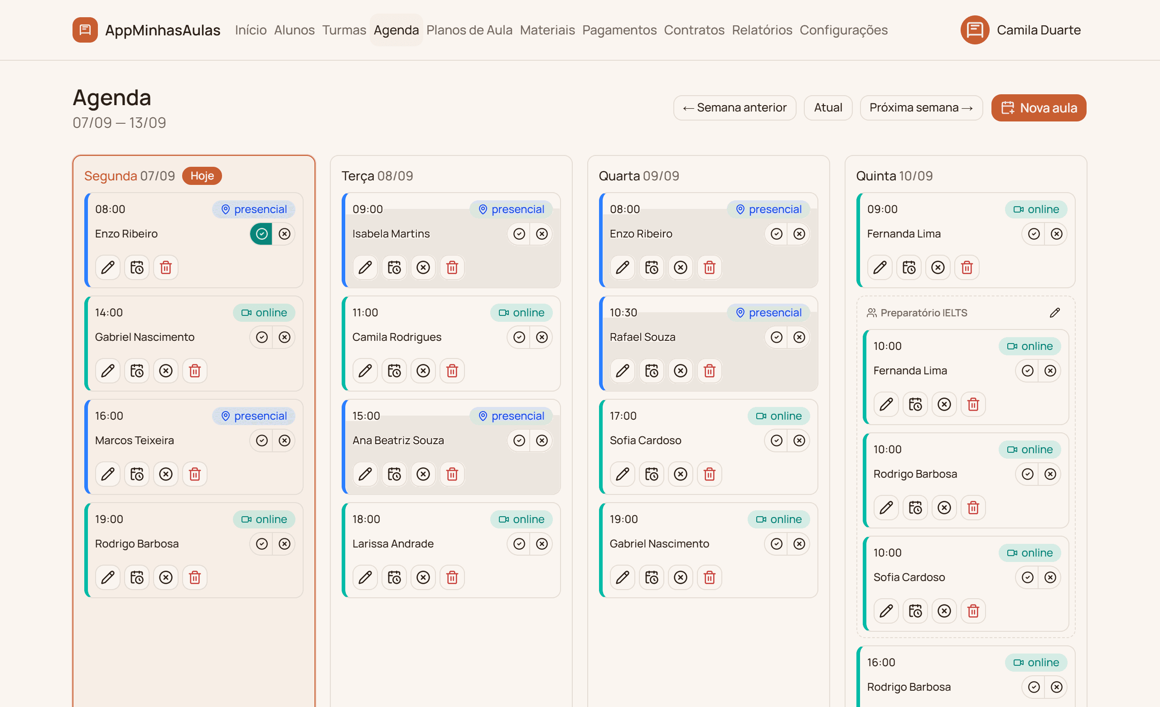Mark Larissa Andrade as absent
This screenshot has width=1160, height=707.
(x=542, y=544)
